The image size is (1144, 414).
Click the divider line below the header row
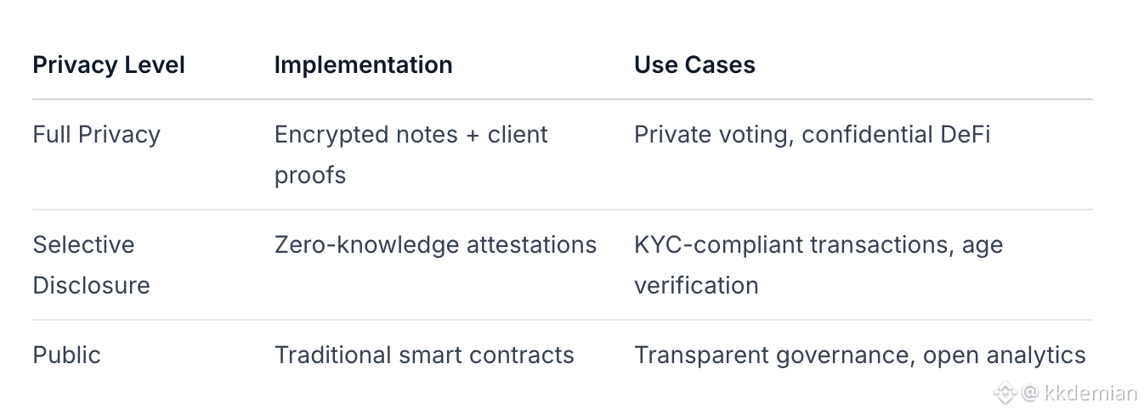[x=562, y=99]
